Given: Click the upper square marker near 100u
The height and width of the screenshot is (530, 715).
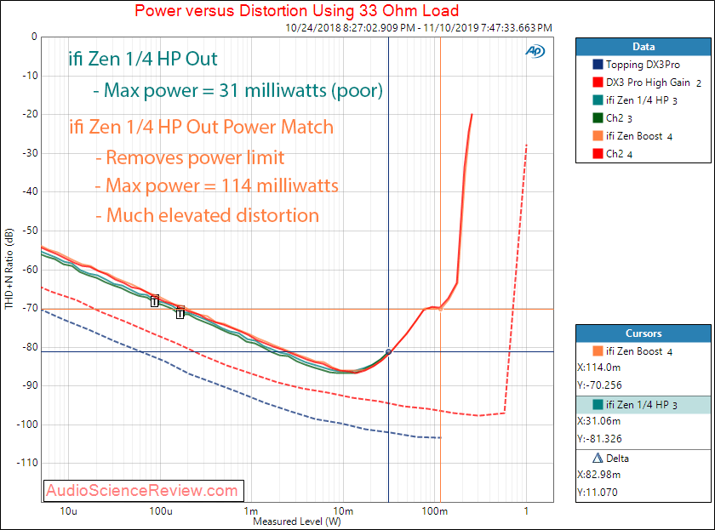Looking at the screenshot, I should [x=155, y=301].
